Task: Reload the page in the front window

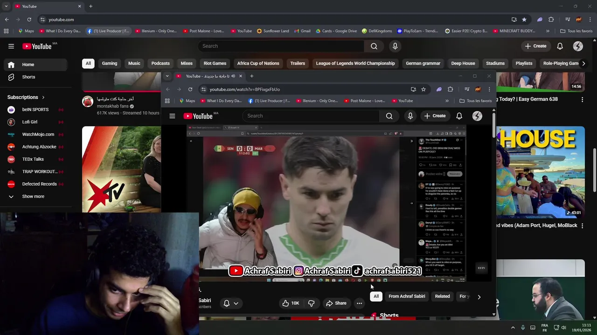Action: [190, 89]
